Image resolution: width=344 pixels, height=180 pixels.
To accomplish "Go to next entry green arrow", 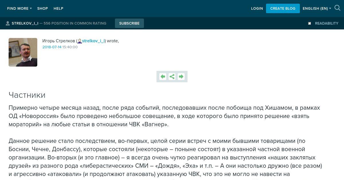I will tap(181, 77).
